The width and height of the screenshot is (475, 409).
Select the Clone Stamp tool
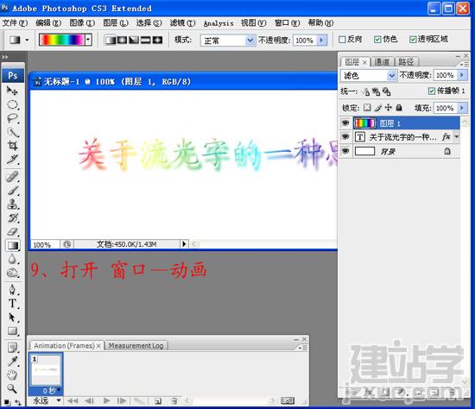tap(12, 204)
